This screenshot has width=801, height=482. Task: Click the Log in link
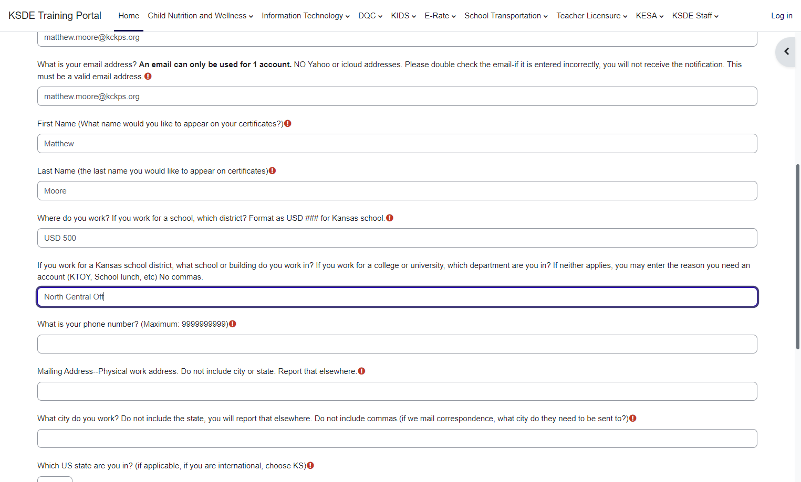click(782, 16)
